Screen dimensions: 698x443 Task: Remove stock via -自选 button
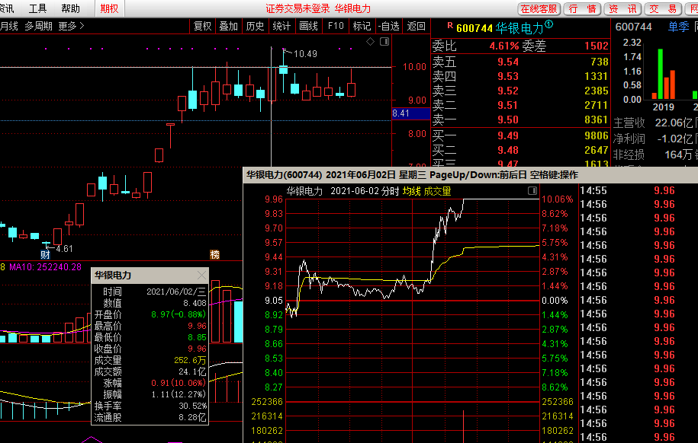(x=388, y=26)
